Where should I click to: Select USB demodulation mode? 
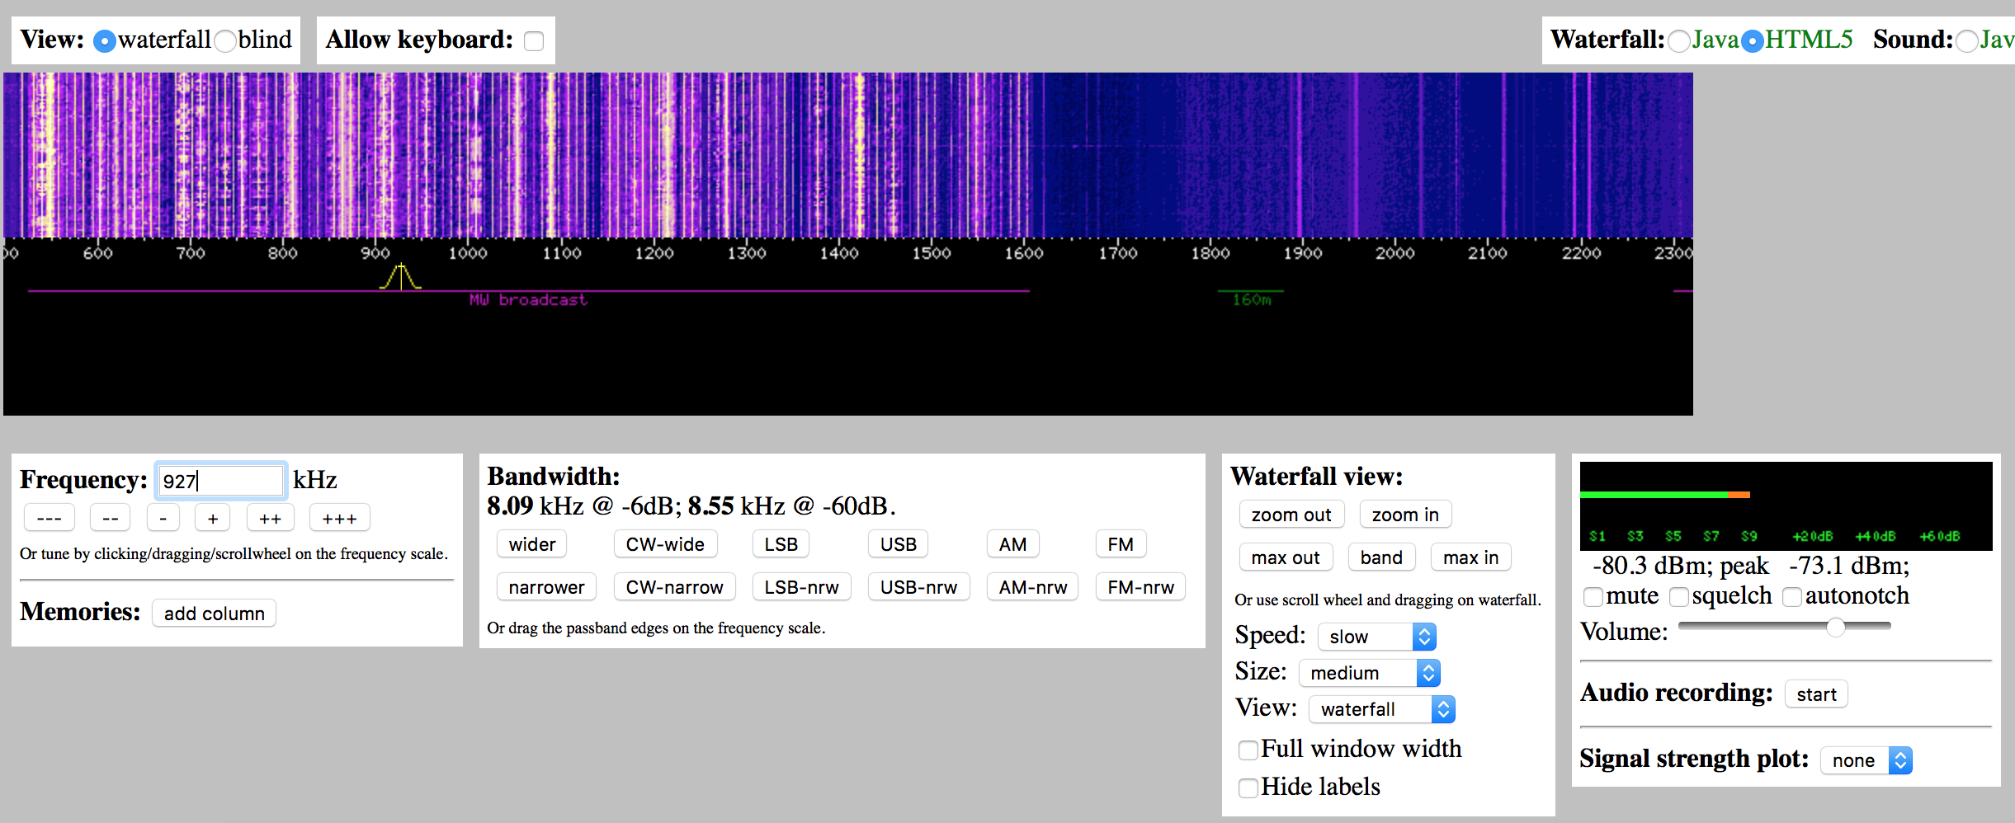(898, 544)
